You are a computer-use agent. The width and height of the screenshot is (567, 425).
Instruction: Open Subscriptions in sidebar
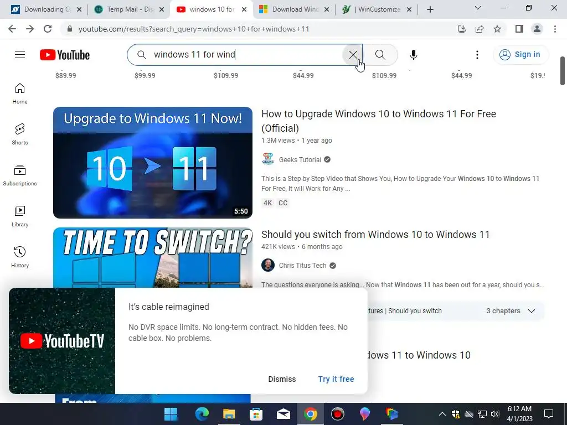20,175
